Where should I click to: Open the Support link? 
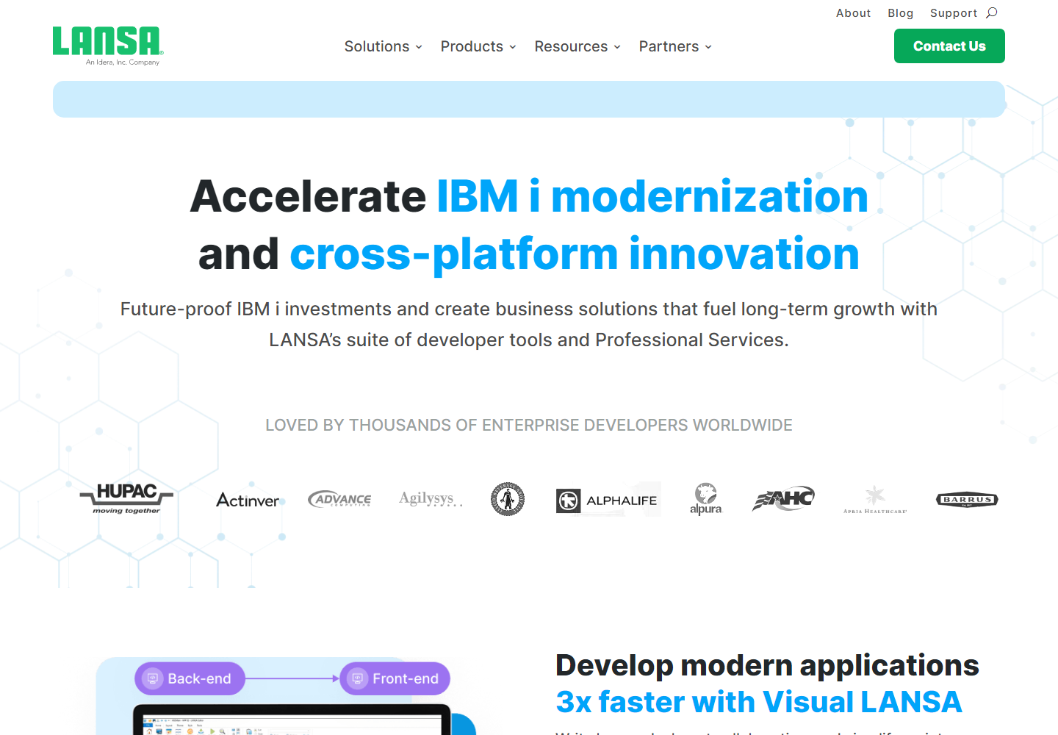tap(954, 13)
